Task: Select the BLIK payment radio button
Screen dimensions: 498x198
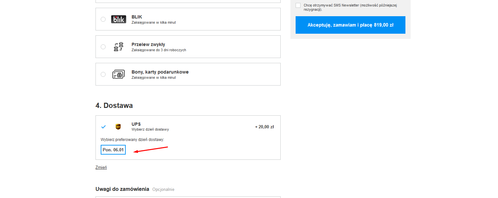Action: (103, 19)
